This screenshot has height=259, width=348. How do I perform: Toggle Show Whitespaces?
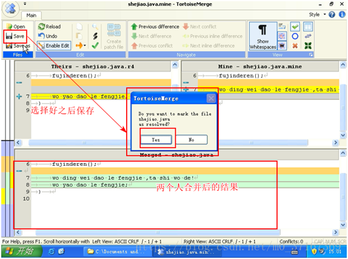pyautogui.click(x=263, y=37)
